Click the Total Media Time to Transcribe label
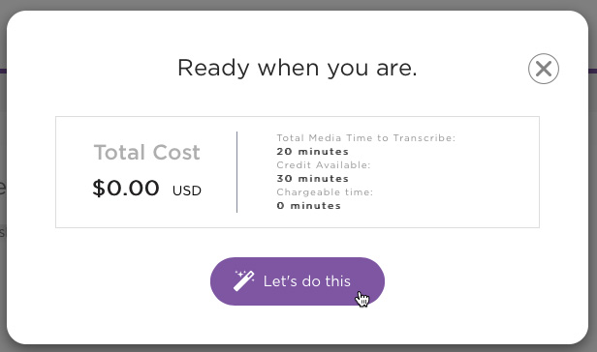 click(x=366, y=138)
